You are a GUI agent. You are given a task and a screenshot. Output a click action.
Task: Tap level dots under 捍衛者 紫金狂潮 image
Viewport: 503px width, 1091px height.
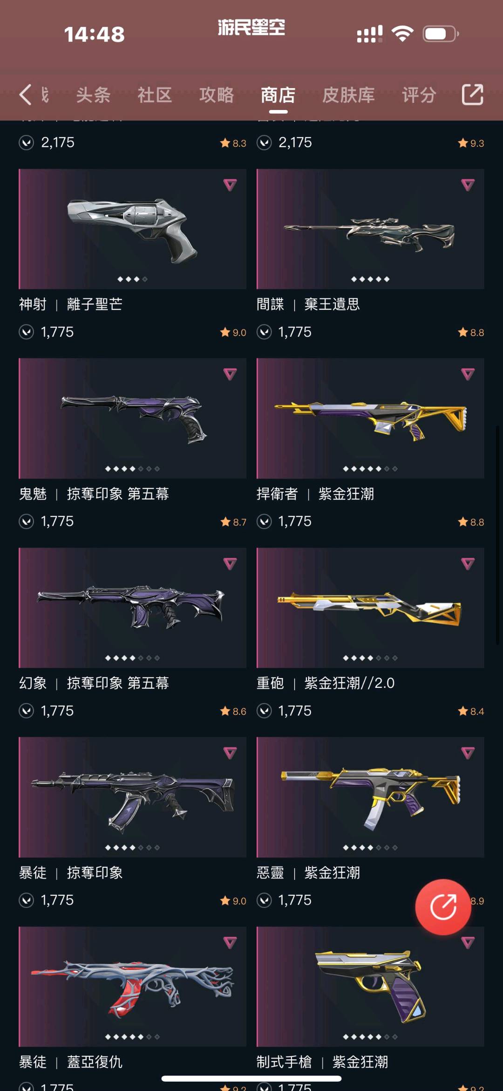click(x=370, y=468)
